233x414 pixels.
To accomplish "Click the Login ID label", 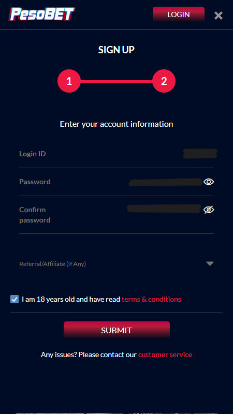I will pyautogui.click(x=33, y=154).
